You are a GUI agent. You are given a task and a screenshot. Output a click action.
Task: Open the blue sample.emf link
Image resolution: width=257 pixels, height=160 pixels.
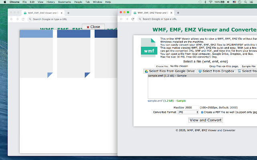(155, 101)
